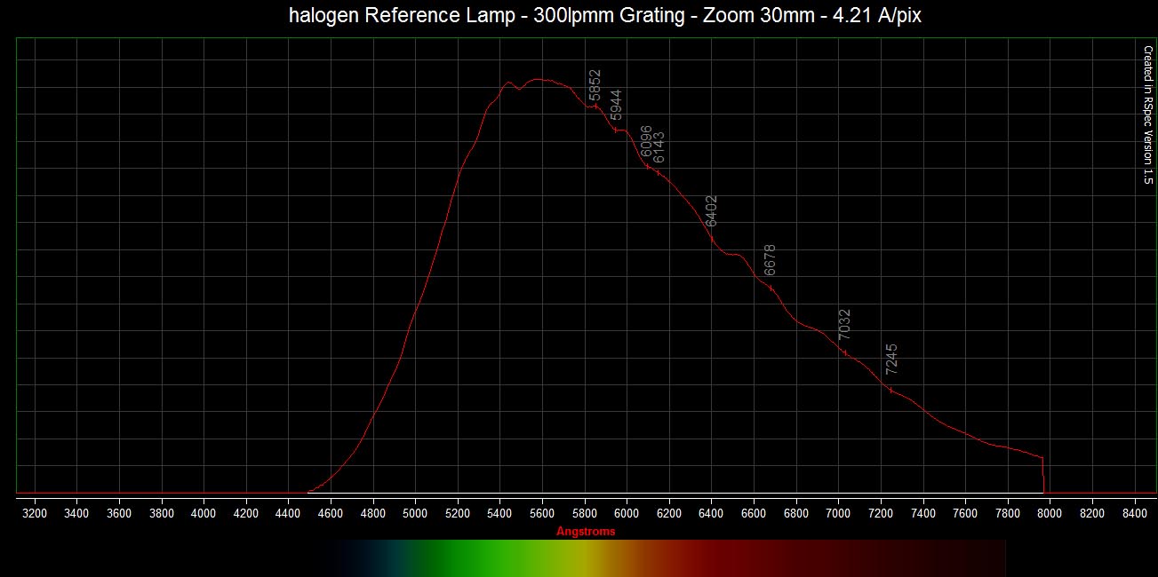1158x577 pixels.
Task: Click the red Angstroms axis label
Action: tap(586, 532)
